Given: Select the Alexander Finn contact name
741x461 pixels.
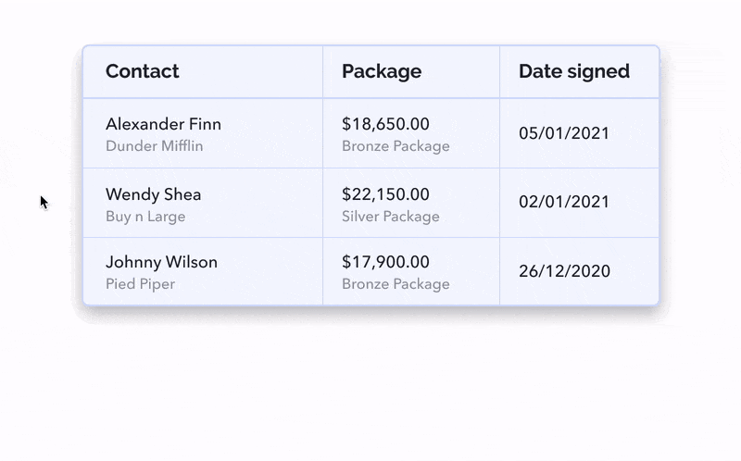Looking at the screenshot, I should click(163, 124).
